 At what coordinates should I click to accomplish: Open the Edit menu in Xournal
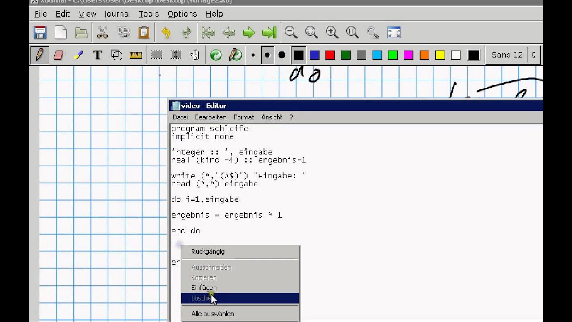coord(63,14)
